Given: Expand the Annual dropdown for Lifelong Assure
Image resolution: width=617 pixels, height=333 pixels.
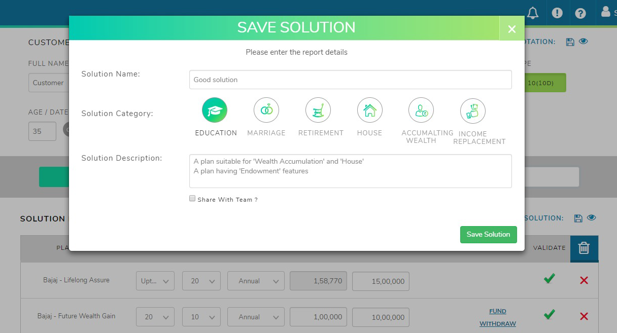Looking at the screenshot, I should click(x=256, y=281).
